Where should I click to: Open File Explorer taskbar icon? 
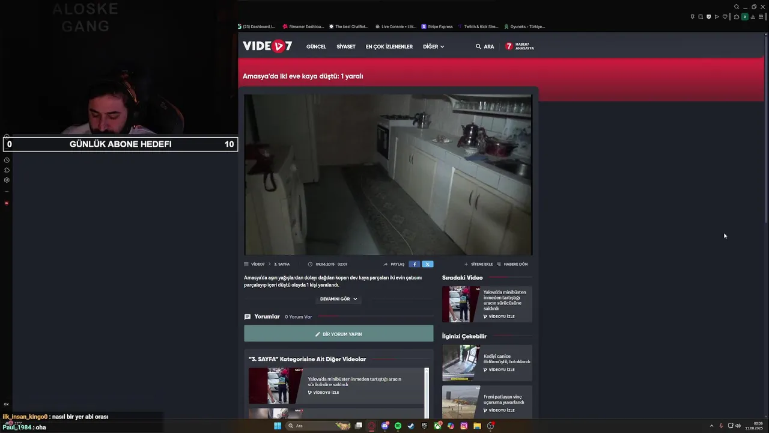click(x=477, y=426)
